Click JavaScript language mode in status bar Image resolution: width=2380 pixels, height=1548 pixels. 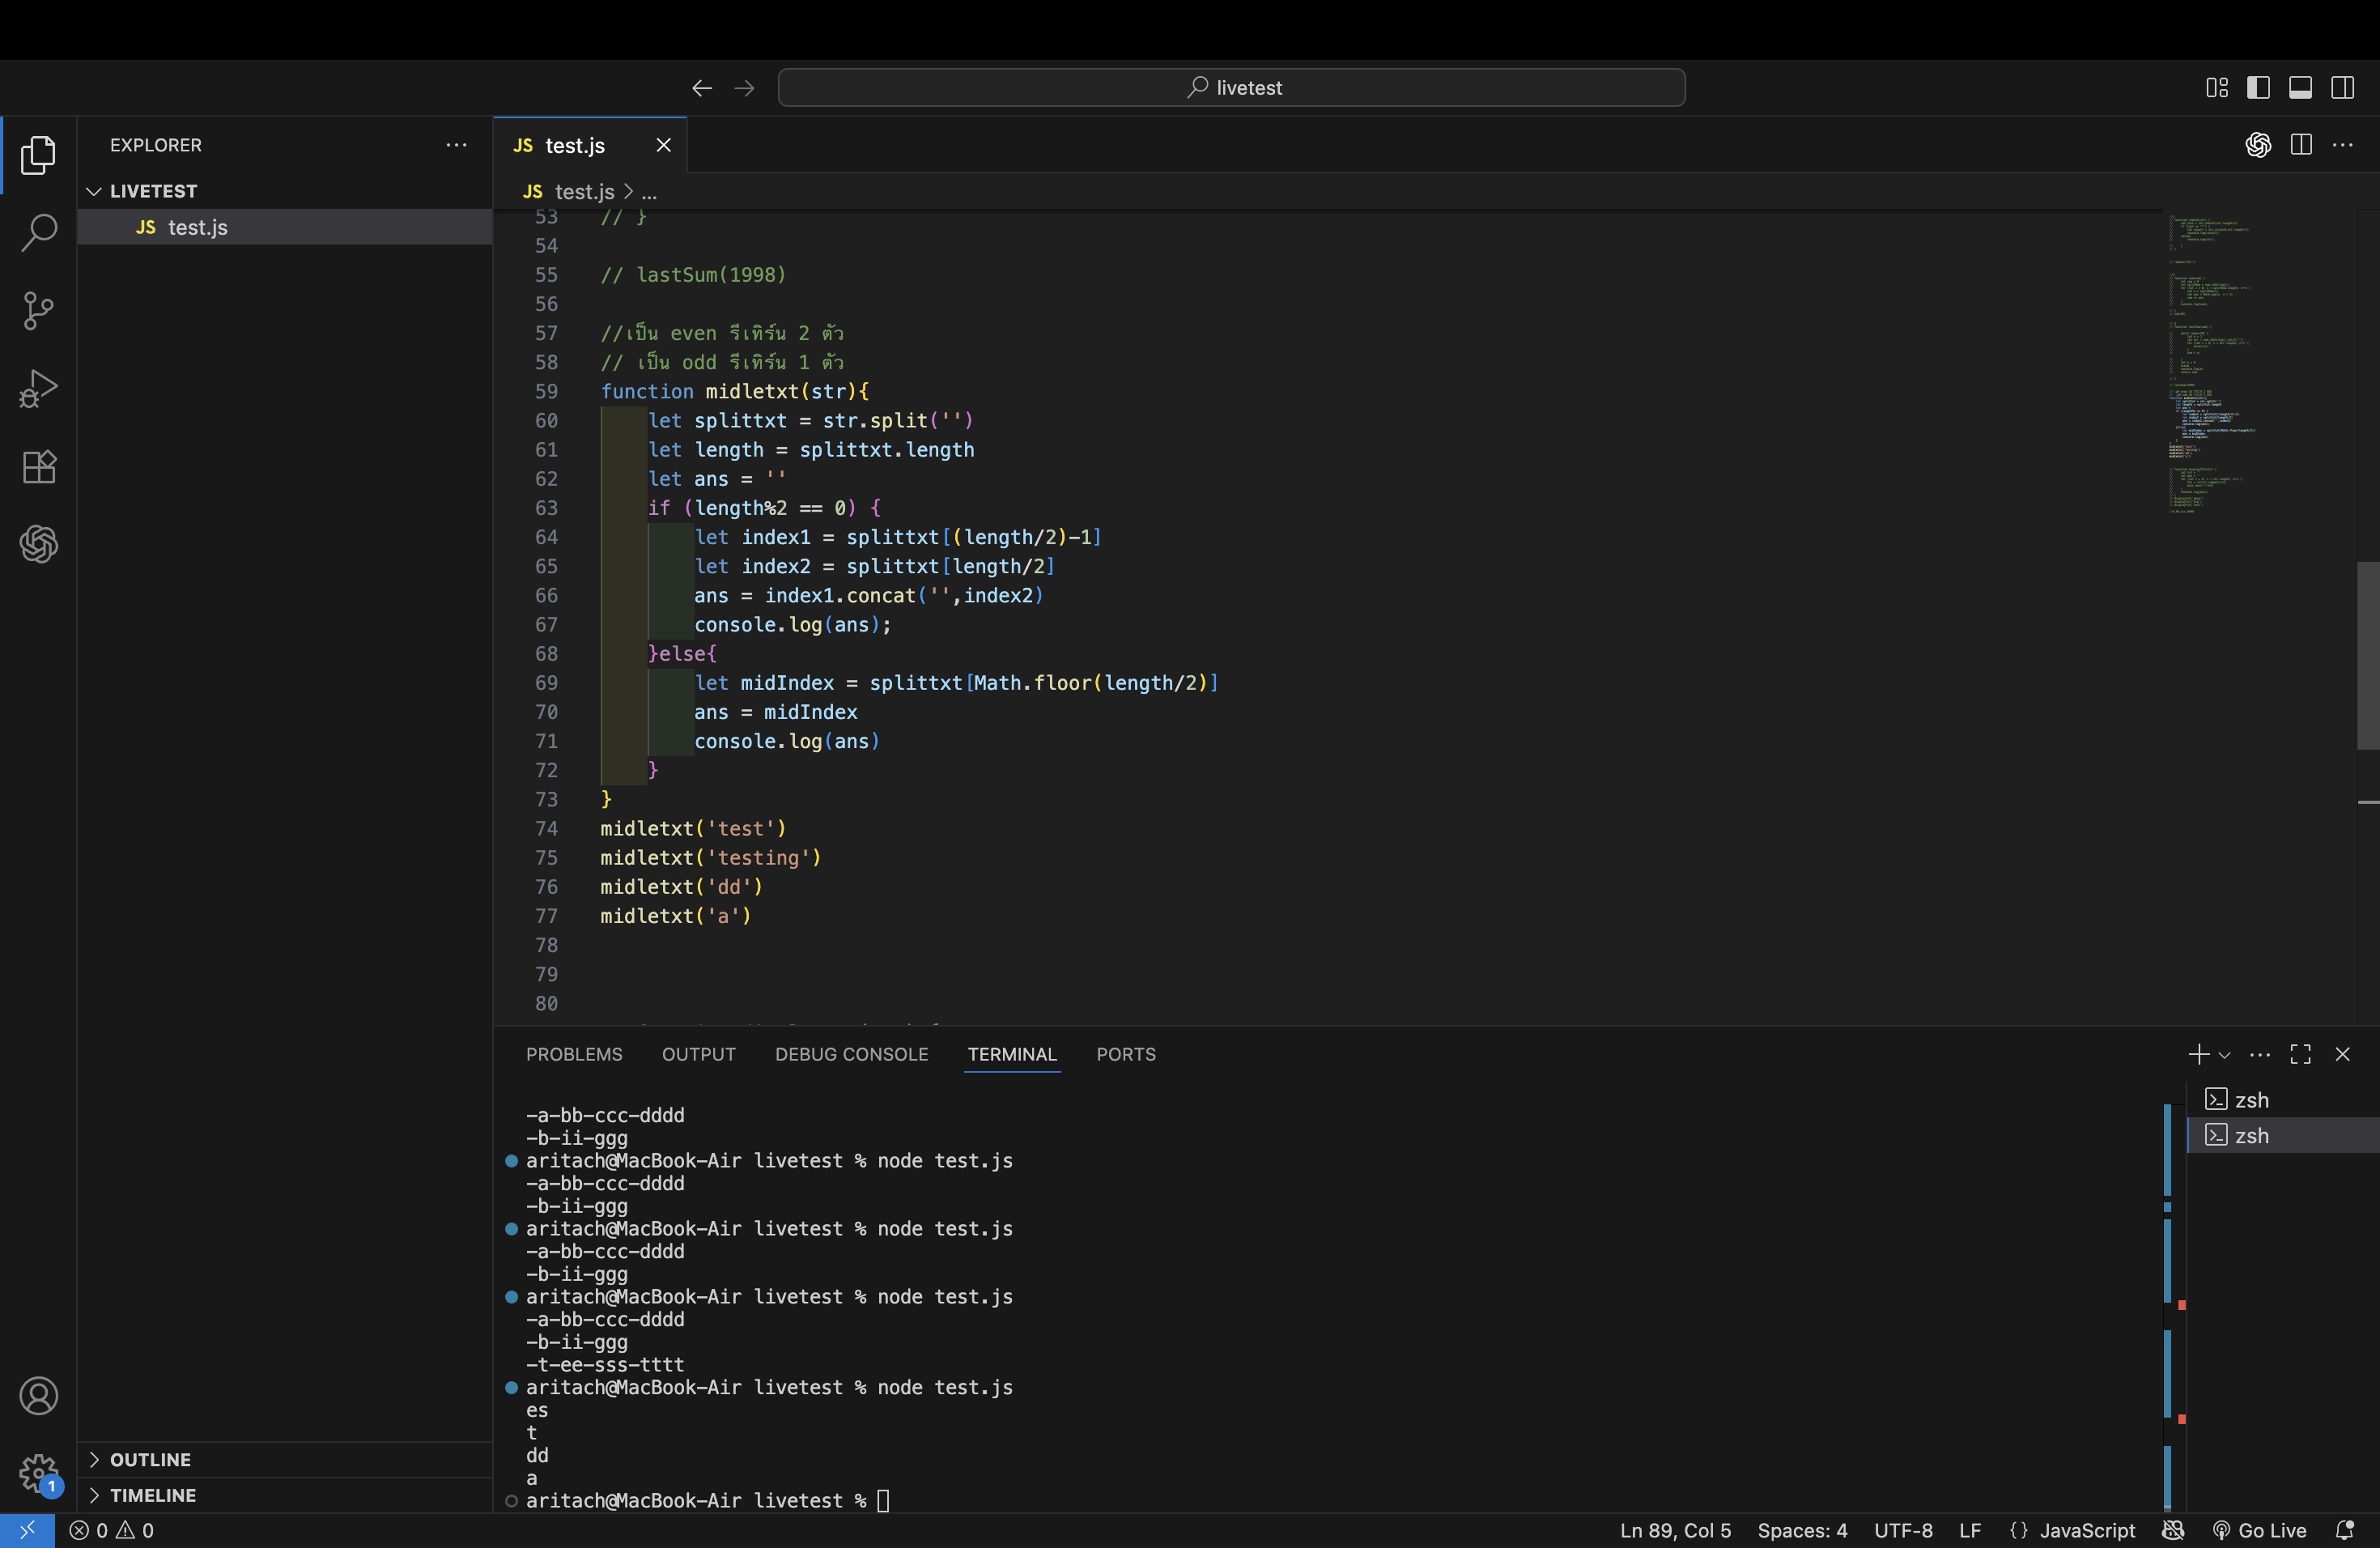[x=2086, y=1530]
